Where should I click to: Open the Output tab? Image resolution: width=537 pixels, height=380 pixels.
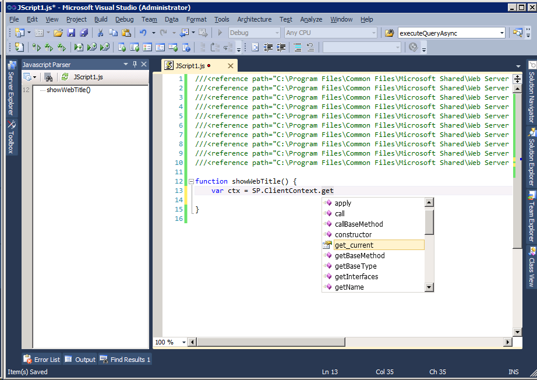pyautogui.click(x=80, y=360)
